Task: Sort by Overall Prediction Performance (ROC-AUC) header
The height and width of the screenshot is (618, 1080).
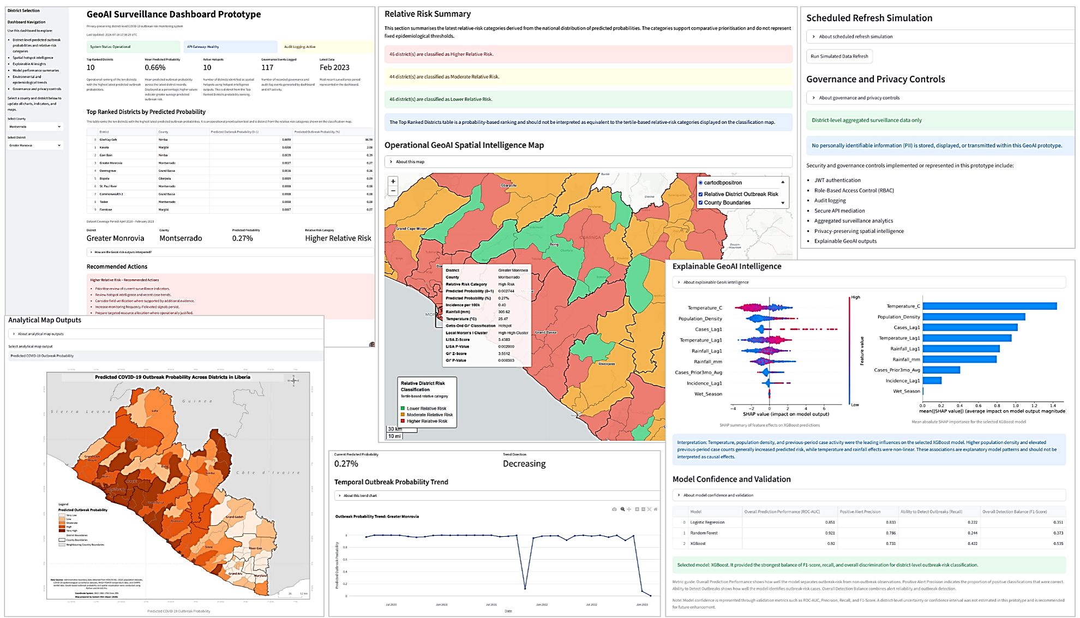Action: coord(789,512)
